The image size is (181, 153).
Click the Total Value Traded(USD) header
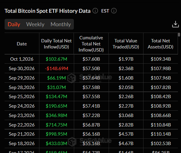126,44
